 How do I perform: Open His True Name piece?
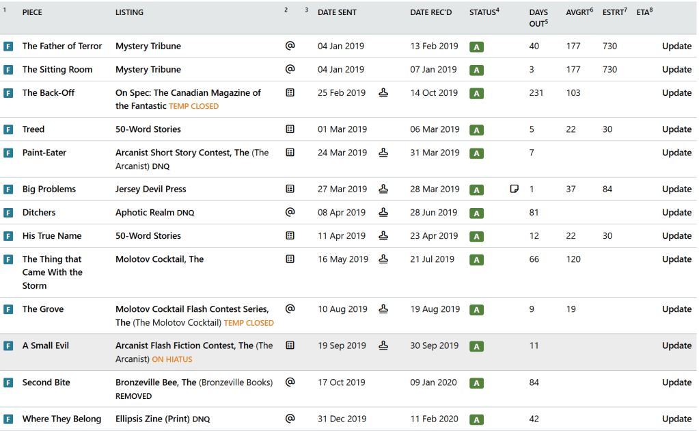tap(52, 235)
